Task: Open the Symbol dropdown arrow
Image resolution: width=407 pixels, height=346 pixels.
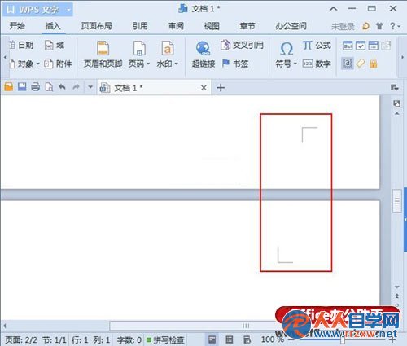Action: [x=295, y=64]
